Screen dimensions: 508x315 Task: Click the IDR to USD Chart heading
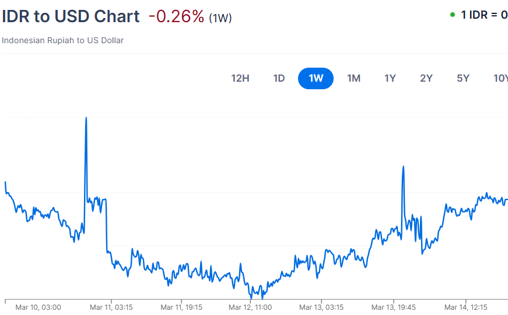(71, 16)
